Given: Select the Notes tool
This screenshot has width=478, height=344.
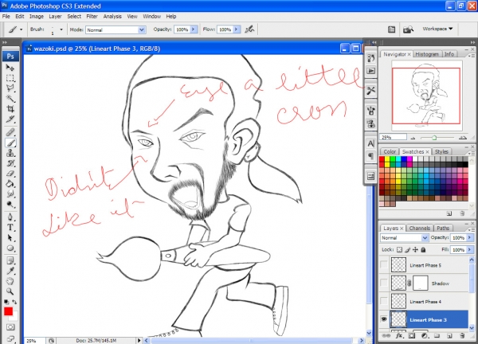Looking at the screenshot, I should (10, 261).
